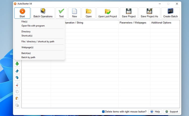Select Batch by path entry
The height and width of the screenshot is (116, 189).
click(x=40, y=57)
